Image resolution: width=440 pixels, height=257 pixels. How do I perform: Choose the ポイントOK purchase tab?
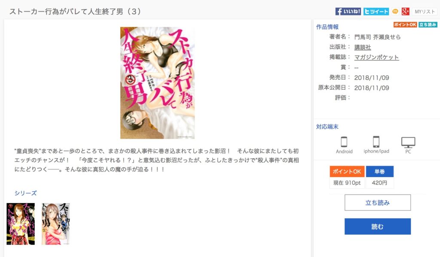347,172
